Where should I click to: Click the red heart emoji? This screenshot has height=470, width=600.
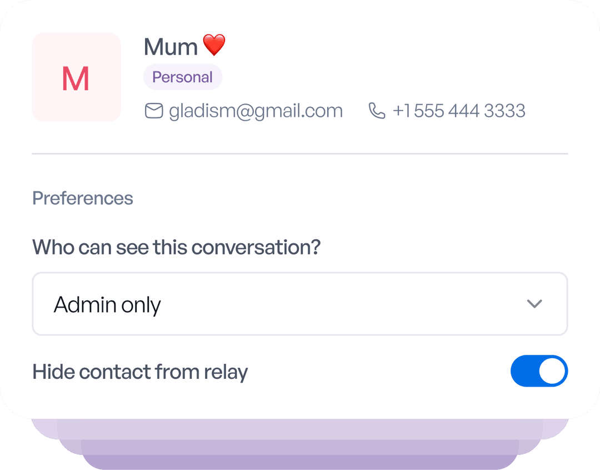(x=214, y=46)
